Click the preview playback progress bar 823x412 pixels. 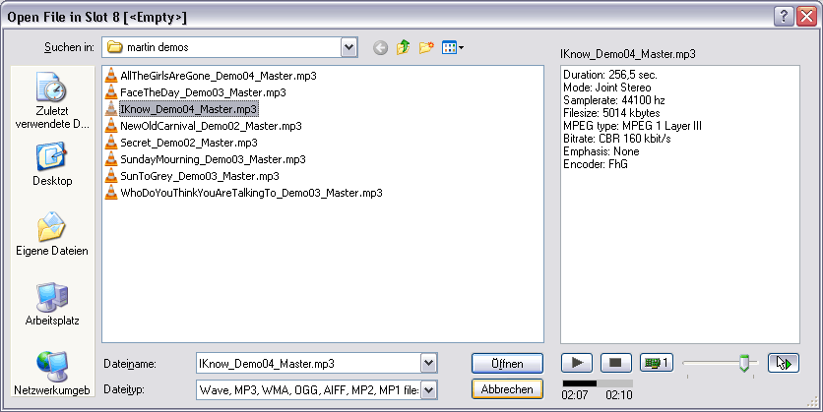pos(597,383)
